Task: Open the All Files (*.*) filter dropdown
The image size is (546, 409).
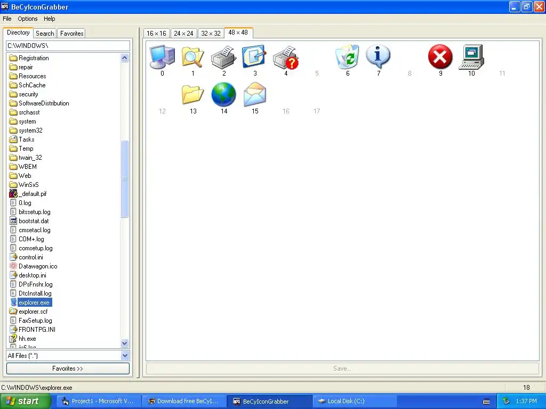Action: point(125,355)
